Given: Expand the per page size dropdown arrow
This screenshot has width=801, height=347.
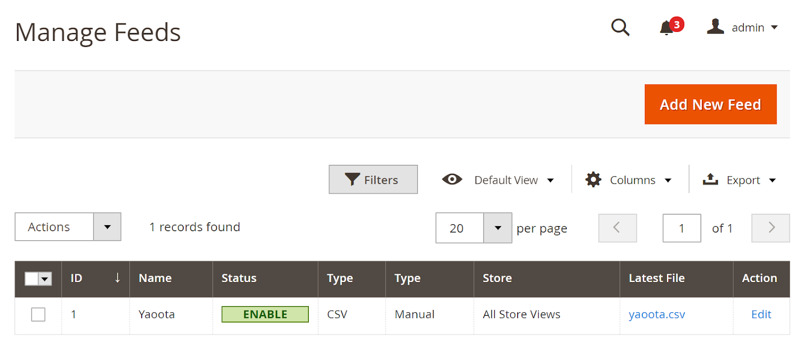Looking at the screenshot, I should pos(498,228).
